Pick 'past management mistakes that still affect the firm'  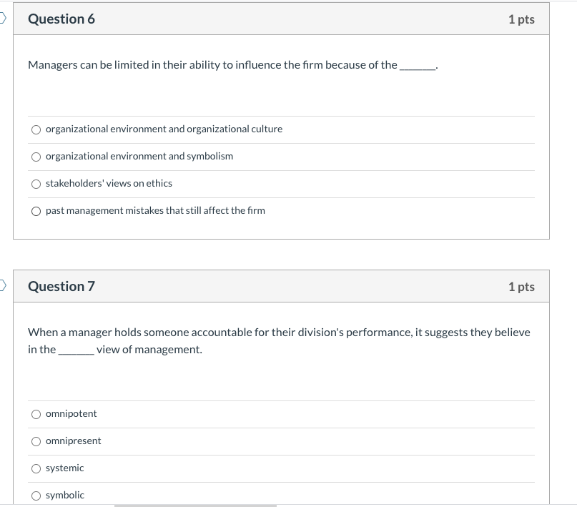tap(36, 210)
